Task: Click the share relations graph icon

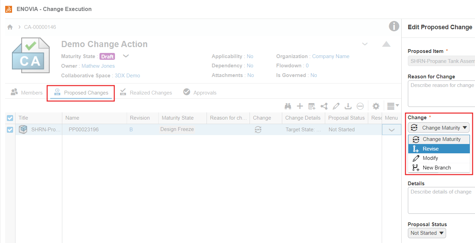Action: point(324,106)
